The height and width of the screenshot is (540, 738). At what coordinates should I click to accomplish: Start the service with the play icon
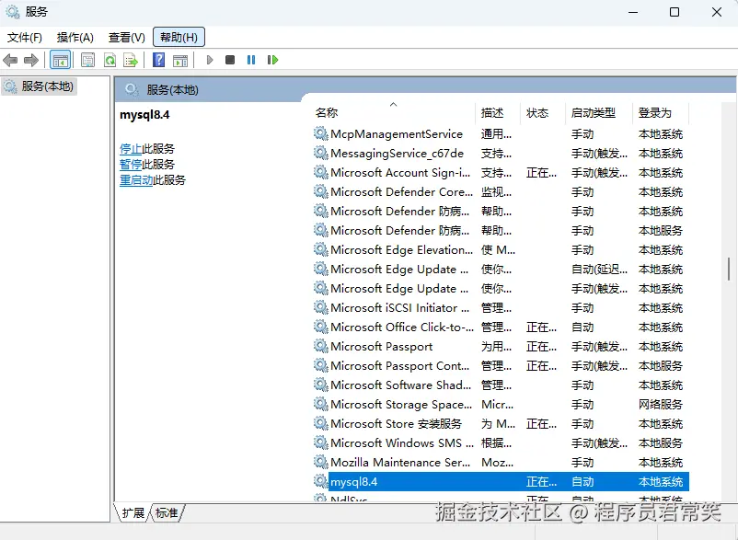pos(210,60)
